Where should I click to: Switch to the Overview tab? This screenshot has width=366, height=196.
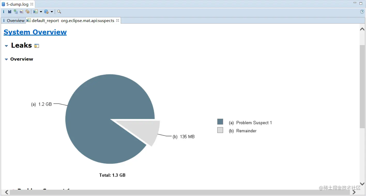coord(13,20)
